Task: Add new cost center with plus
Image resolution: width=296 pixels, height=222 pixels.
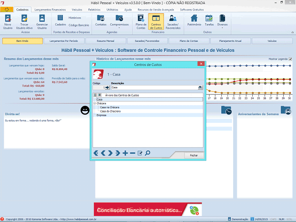Action: (125, 153)
